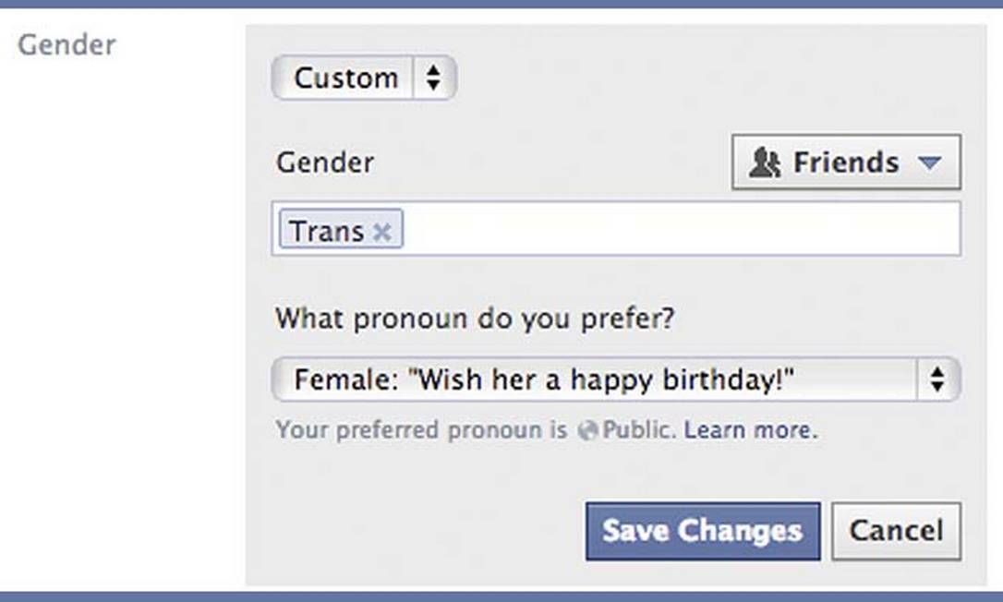The width and height of the screenshot is (1003, 602).
Task: Open the preferred pronoun dropdown
Action: coord(615,379)
